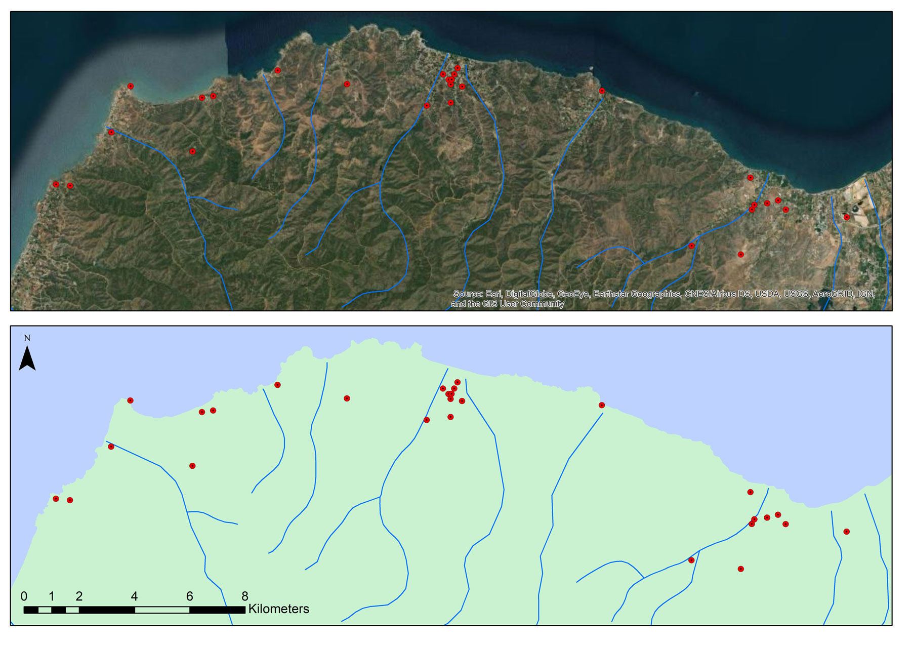Select southernmost red marker on satellite map
Image resolution: width=911 pixels, height=645 pixels.
[x=740, y=255]
